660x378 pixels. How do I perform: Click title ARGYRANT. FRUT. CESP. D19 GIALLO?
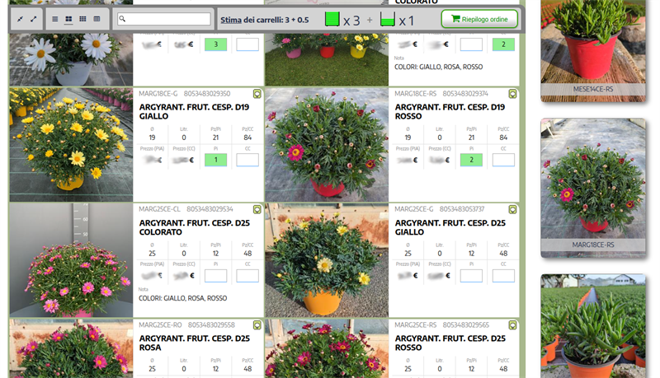click(194, 112)
